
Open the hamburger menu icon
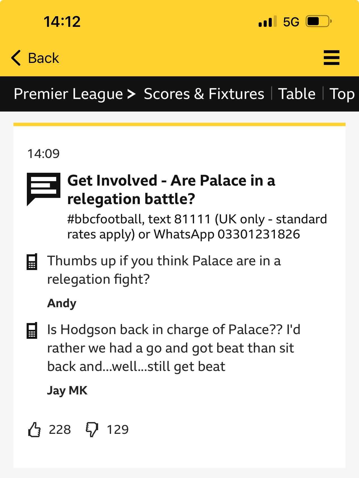click(331, 58)
